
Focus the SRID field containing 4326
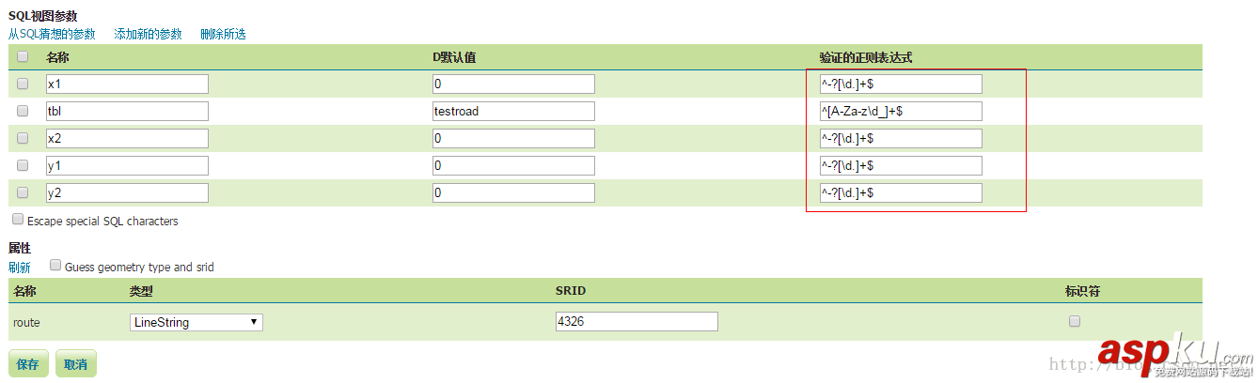coord(637,322)
